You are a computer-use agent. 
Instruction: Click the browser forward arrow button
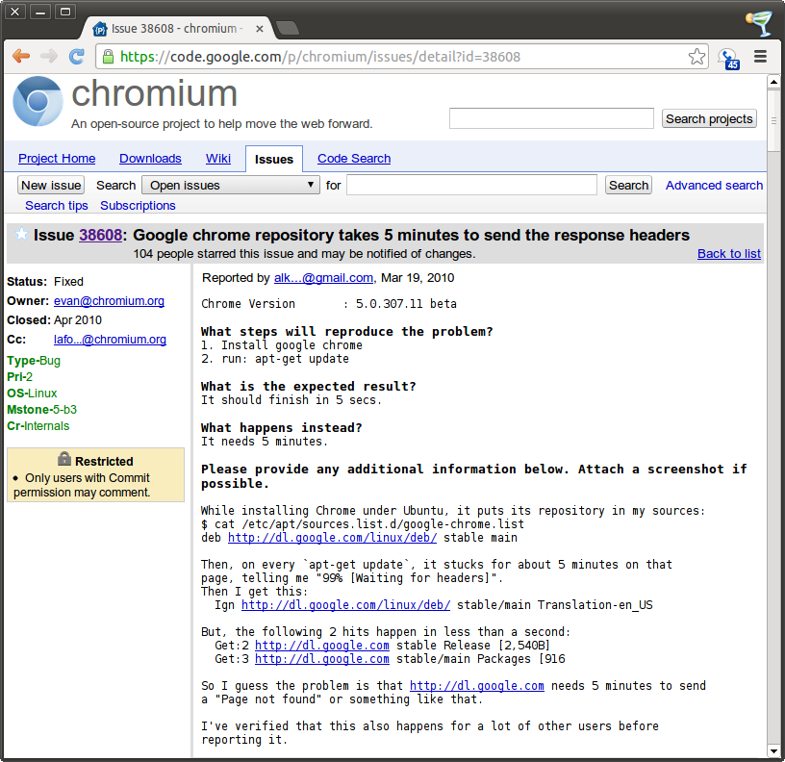point(49,57)
